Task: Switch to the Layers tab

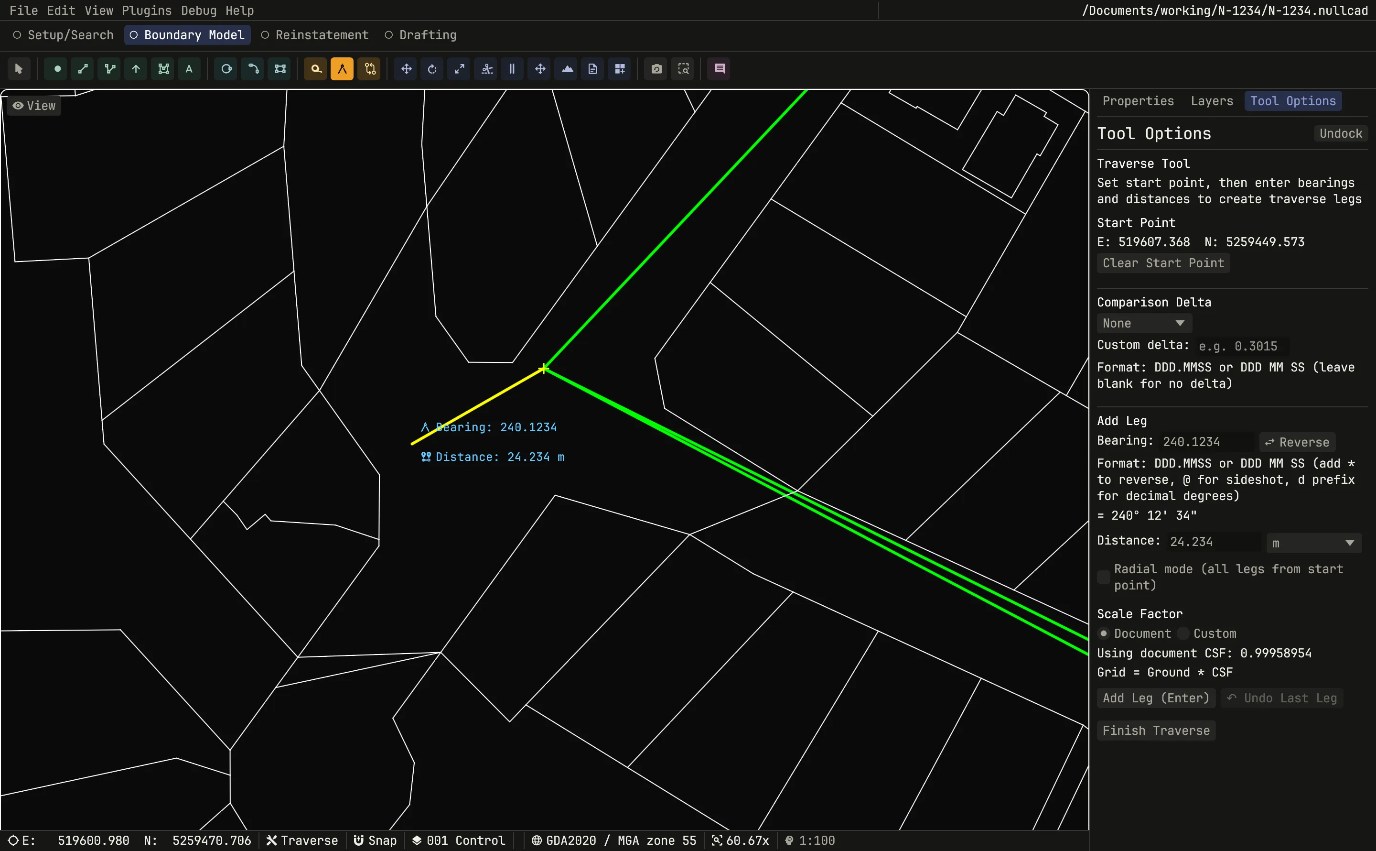Action: click(1212, 101)
